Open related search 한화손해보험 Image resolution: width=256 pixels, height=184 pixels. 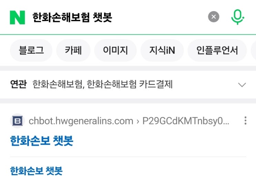click(58, 84)
